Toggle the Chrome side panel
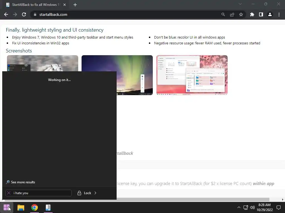 [261, 14]
